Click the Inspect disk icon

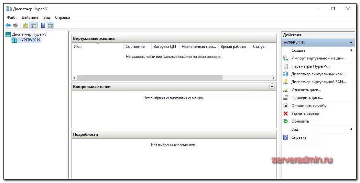pyautogui.click(x=286, y=98)
